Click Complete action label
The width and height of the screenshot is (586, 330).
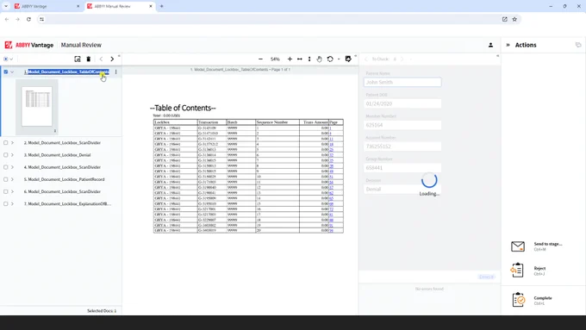click(543, 298)
